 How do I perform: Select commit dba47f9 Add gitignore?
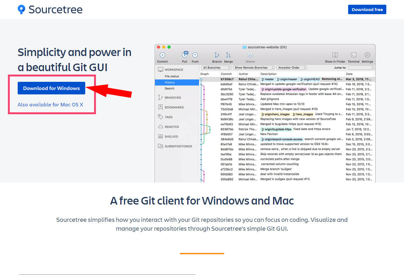[x=287, y=99]
